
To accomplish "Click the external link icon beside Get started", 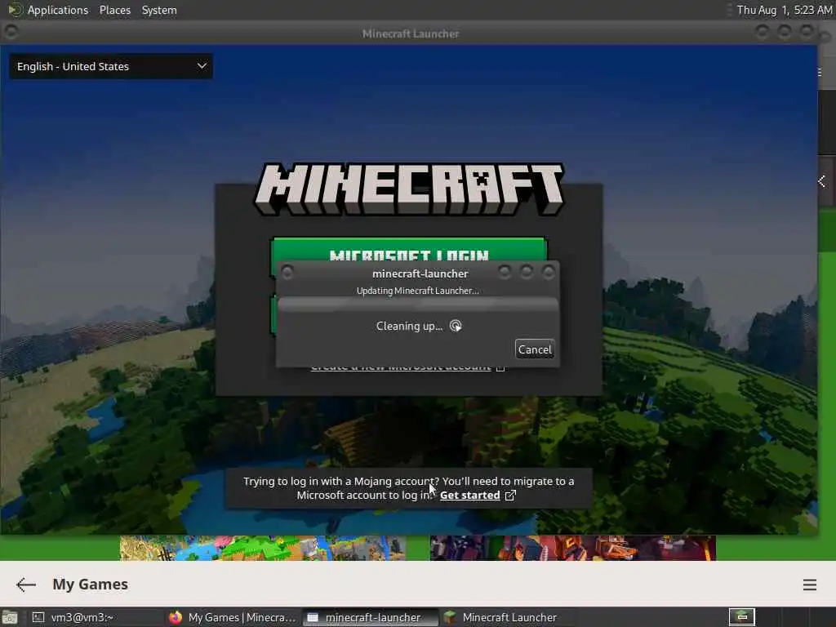I will (510, 496).
